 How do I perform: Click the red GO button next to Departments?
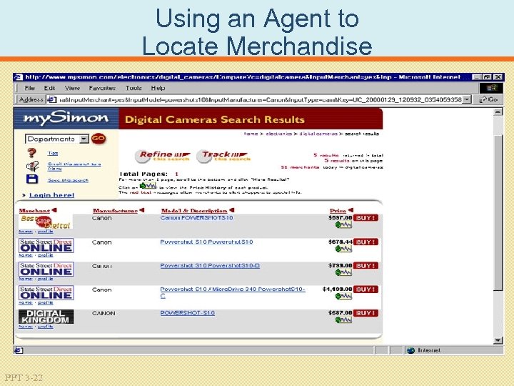click(x=99, y=139)
